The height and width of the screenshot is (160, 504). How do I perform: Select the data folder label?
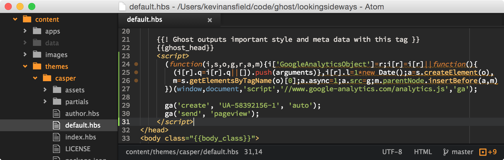[52, 43]
